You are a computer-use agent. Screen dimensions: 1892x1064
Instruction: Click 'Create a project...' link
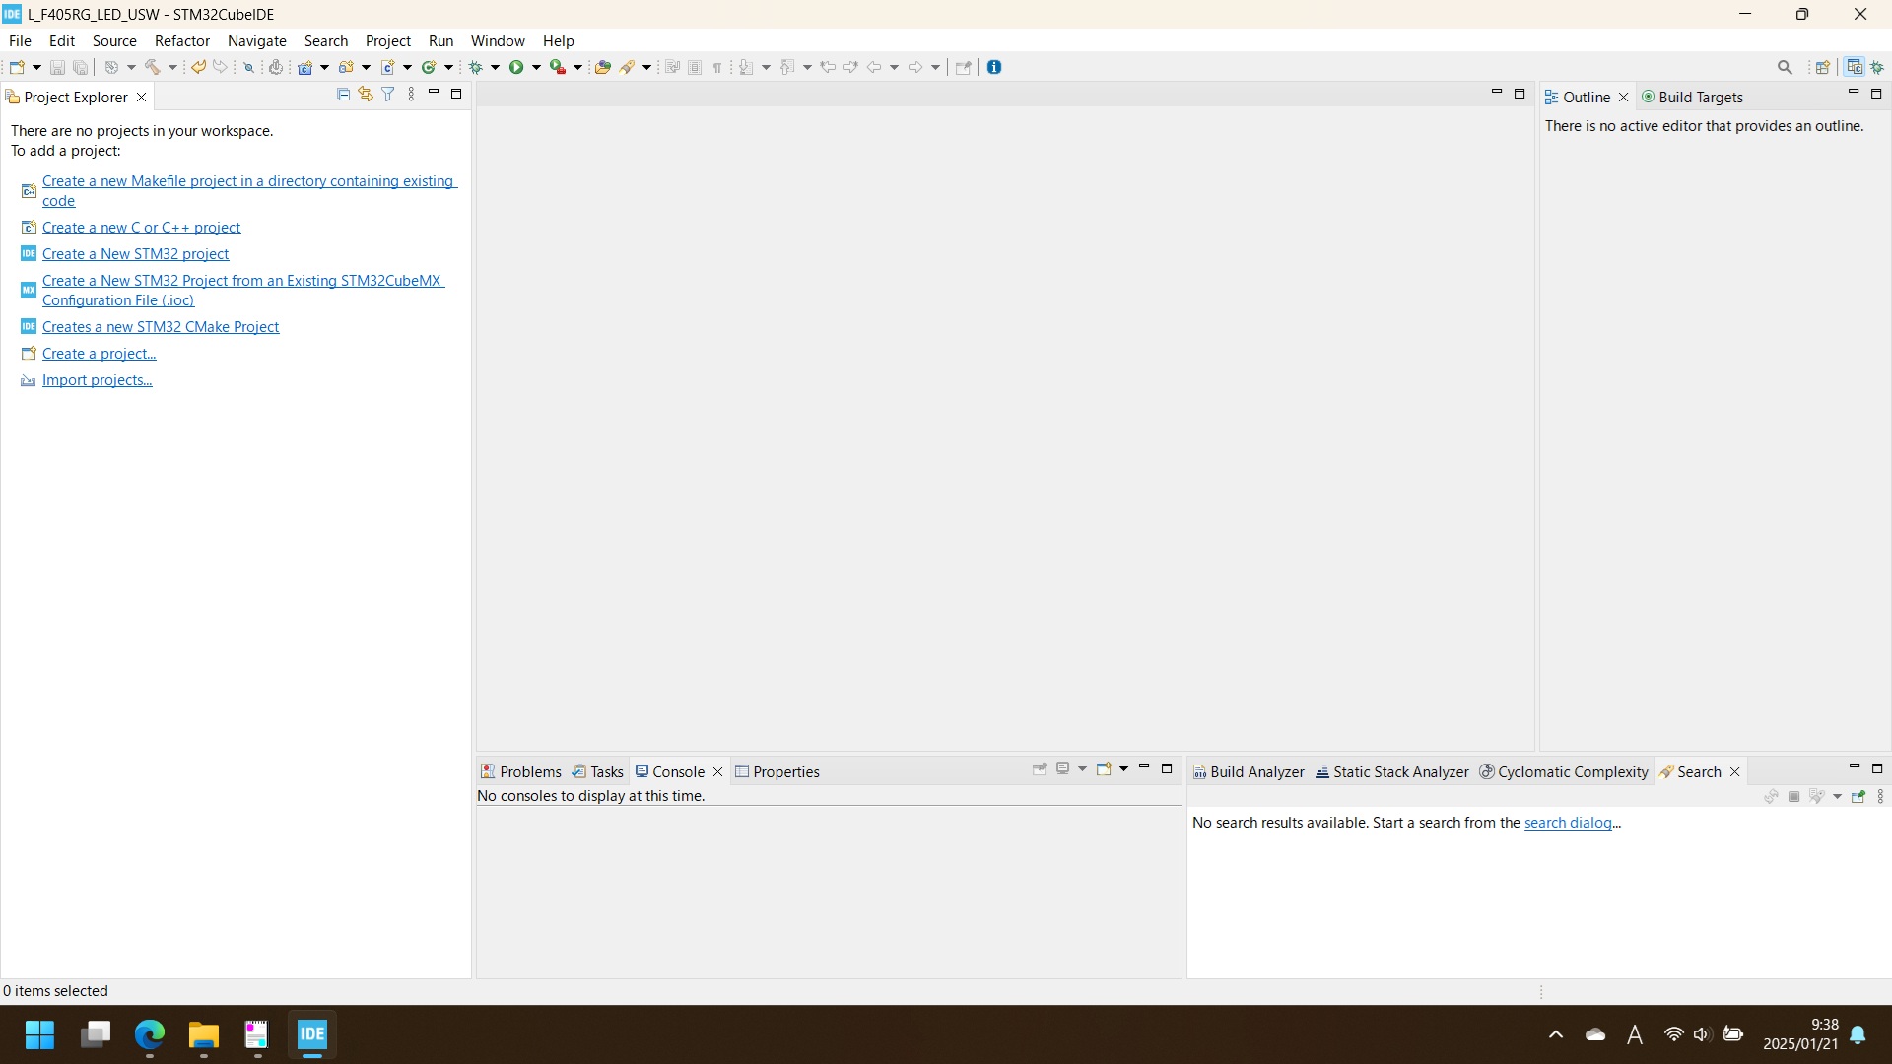[99, 353]
